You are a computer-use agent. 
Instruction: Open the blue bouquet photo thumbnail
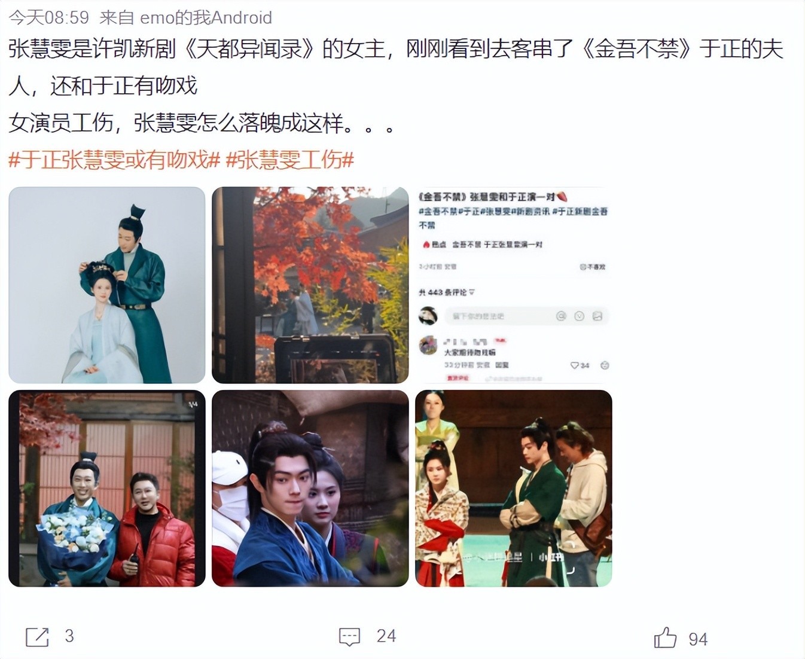pyautogui.click(x=107, y=489)
